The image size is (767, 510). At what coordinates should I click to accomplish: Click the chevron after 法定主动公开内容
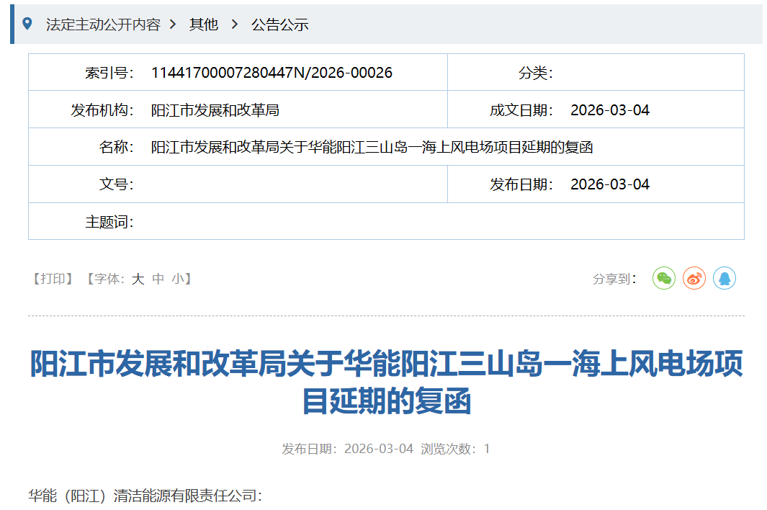(173, 24)
